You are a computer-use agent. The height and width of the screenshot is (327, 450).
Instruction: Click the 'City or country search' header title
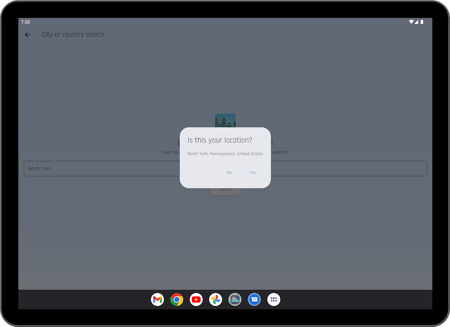[73, 34]
